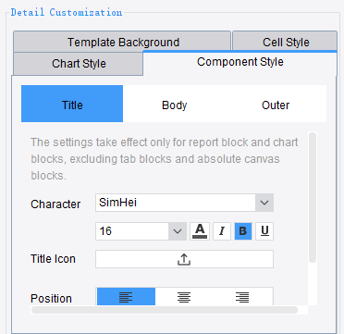
Task: Toggle underline formatting for the title
Action: click(264, 231)
